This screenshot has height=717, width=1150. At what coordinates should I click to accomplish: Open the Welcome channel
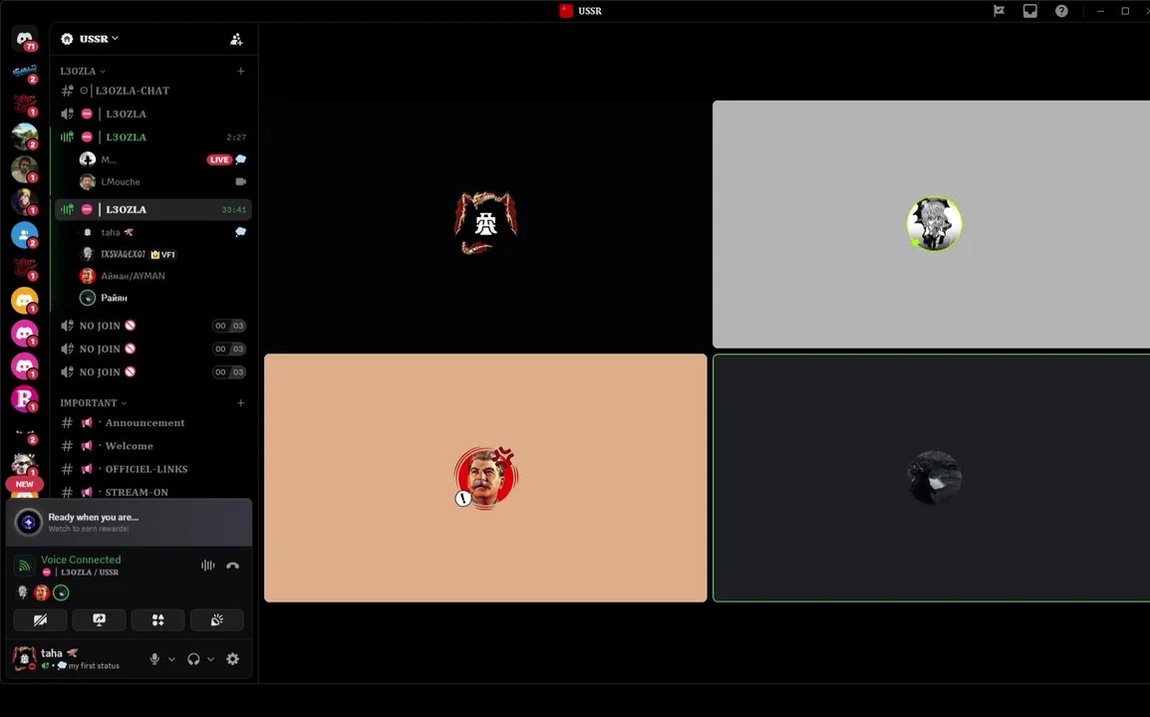(153, 446)
